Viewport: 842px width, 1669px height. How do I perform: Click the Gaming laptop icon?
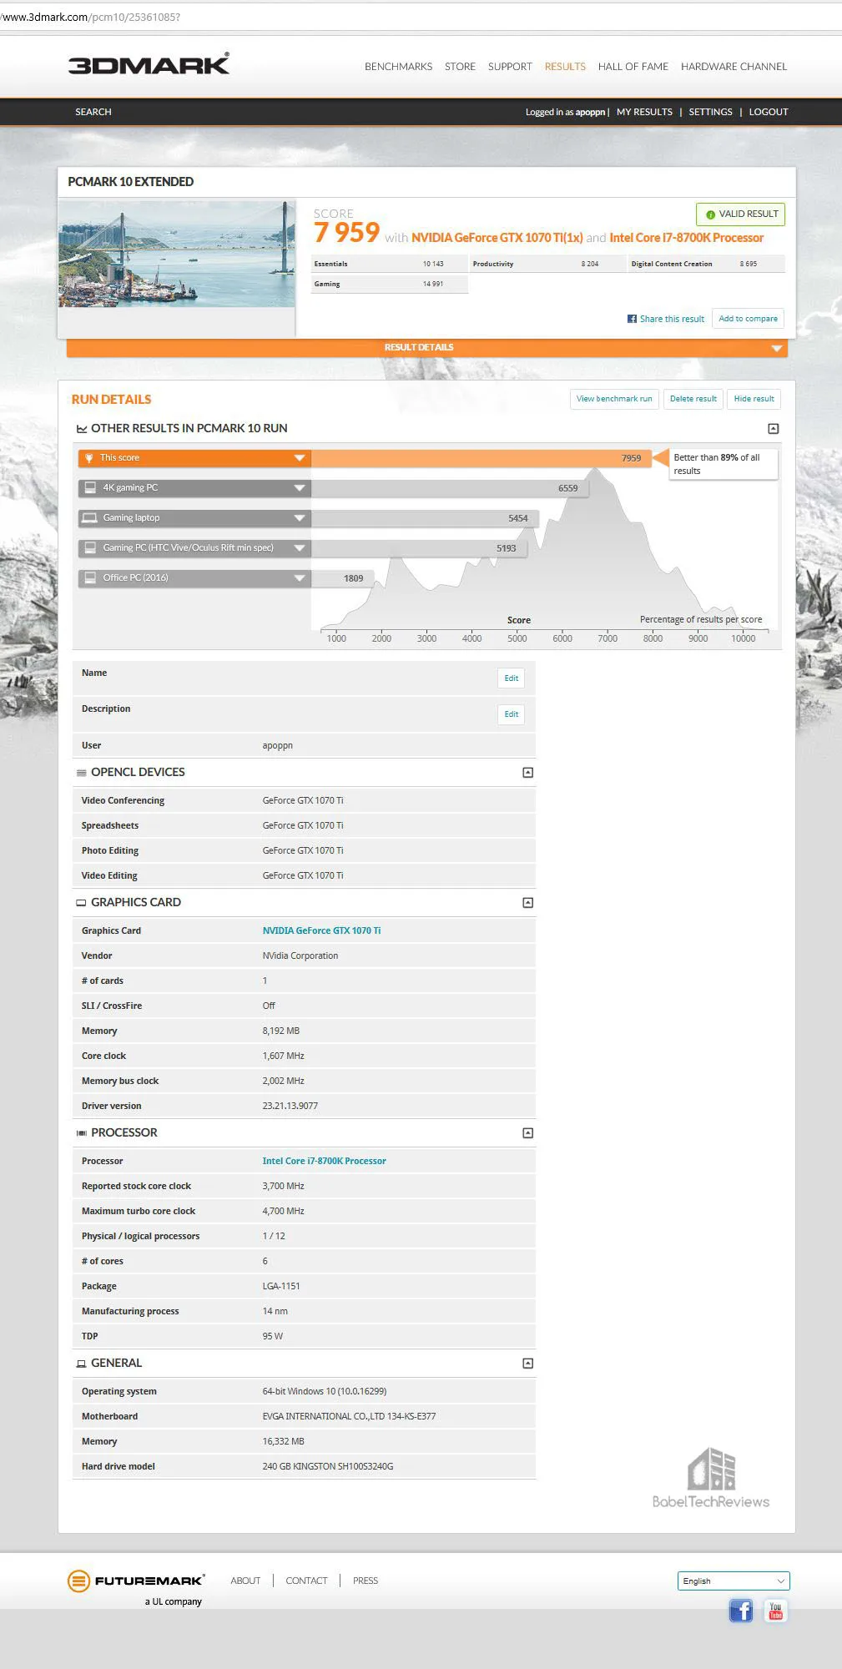point(89,518)
